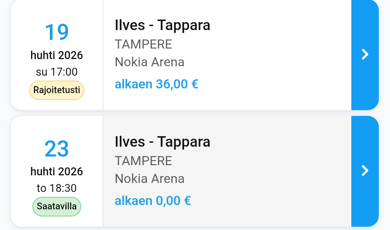This screenshot has width=390, height=230.
Task: Click TAMPERE in the Sunday 17:00 match card
Action: tap(143, 44)
